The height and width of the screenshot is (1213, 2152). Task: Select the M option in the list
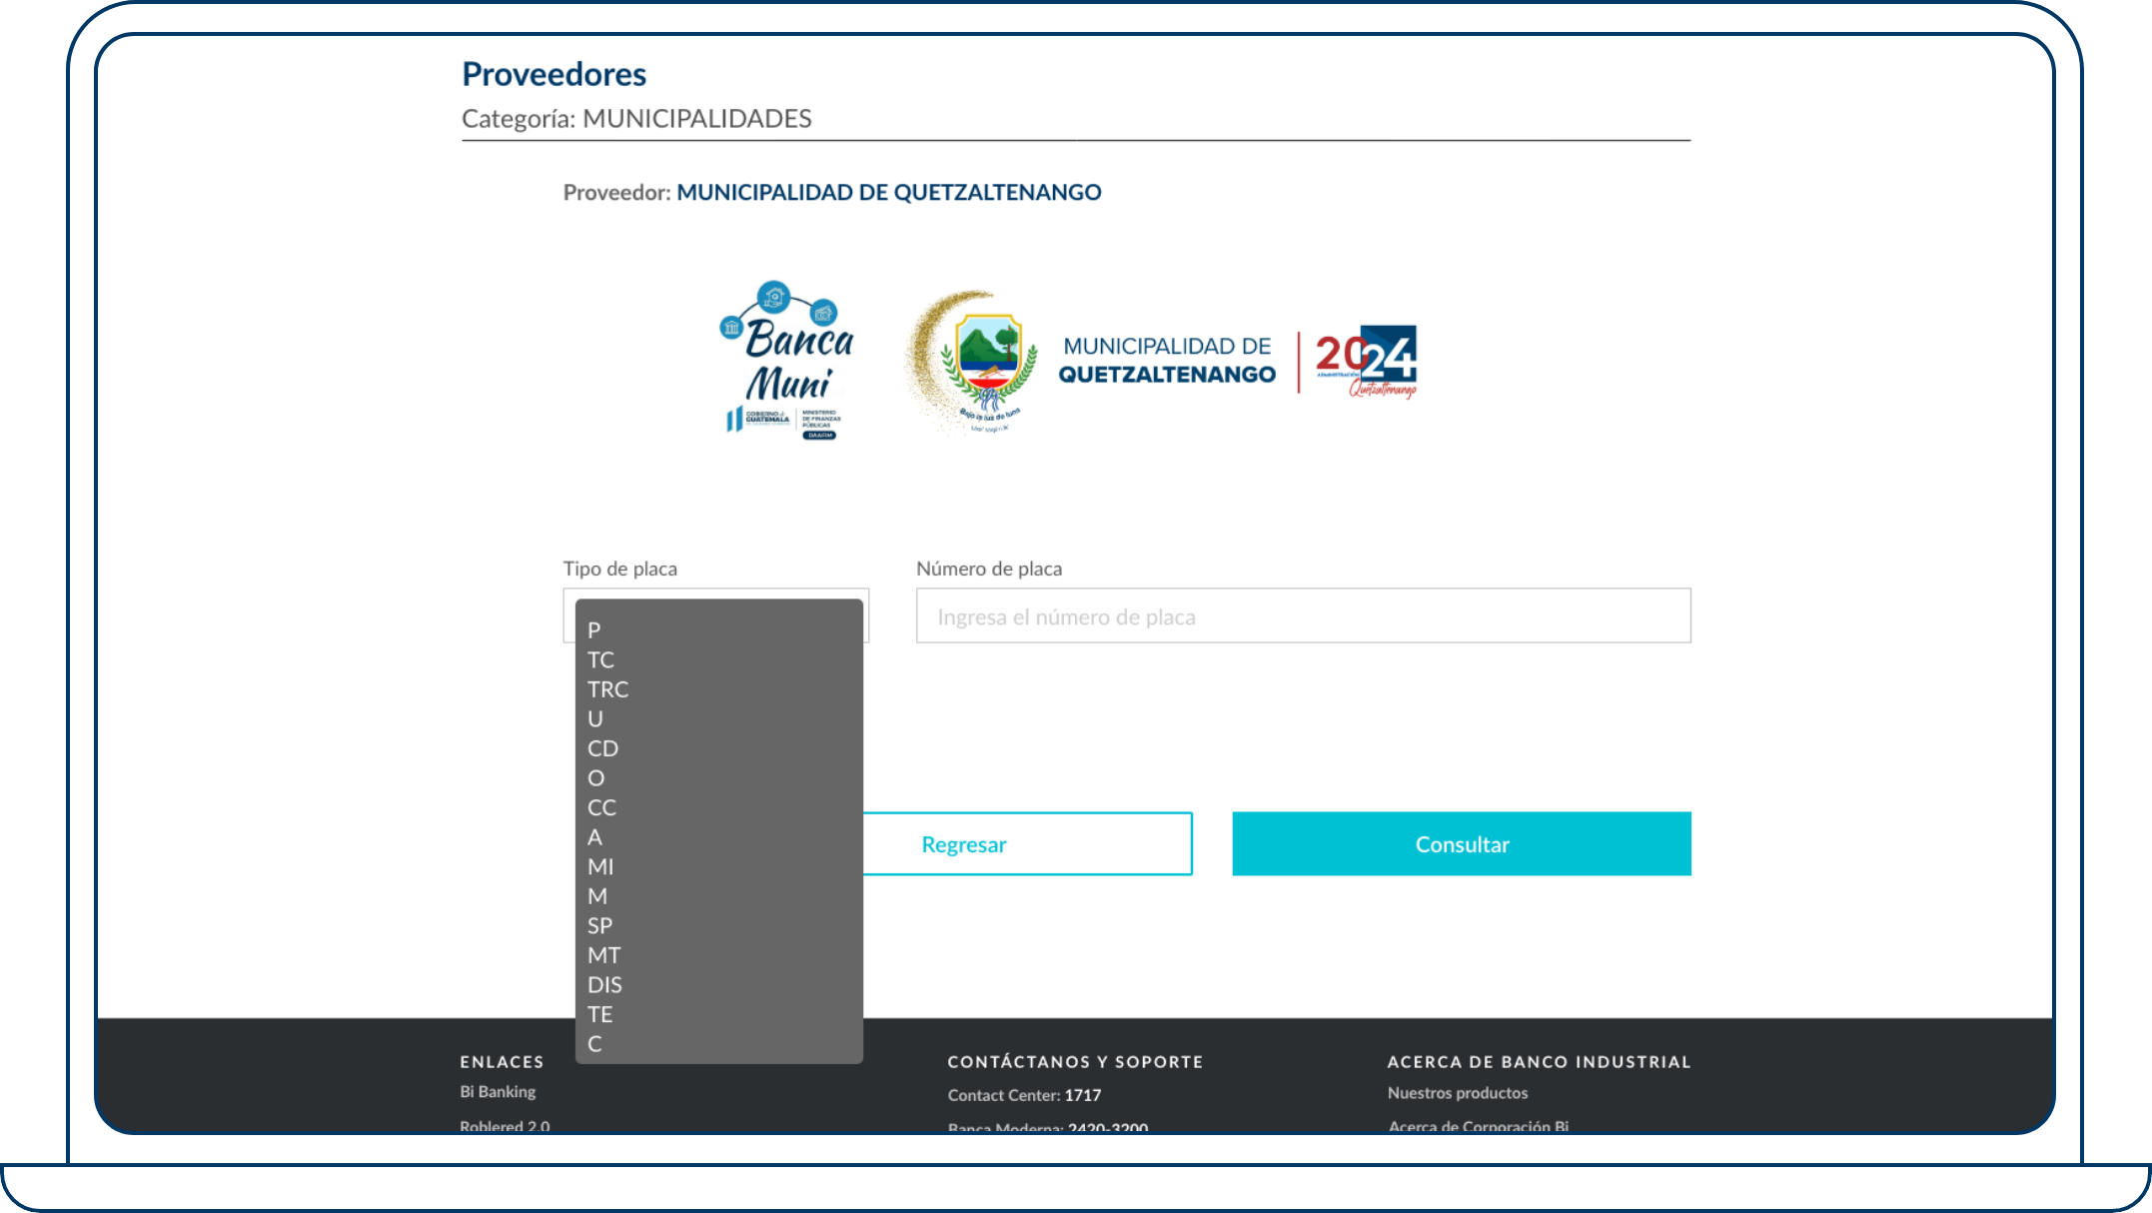tap(718, 896)
